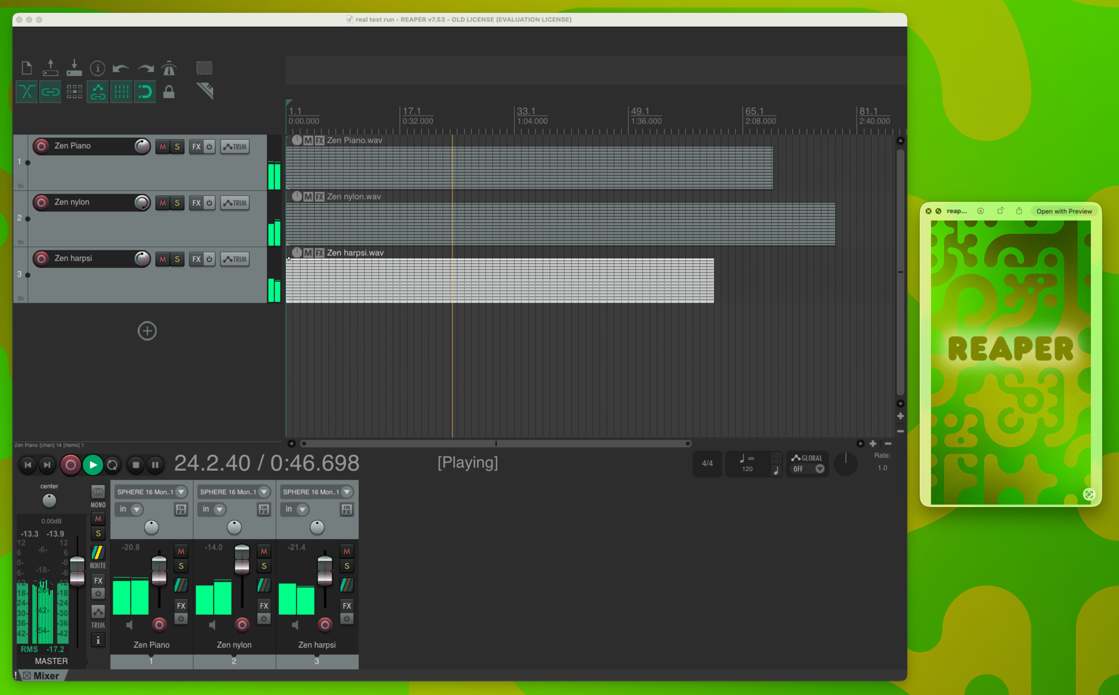Viewport: 1119px width, 695px height.
Task: Toggle the snap magnet icon
Action: click(x=145, y=91)
